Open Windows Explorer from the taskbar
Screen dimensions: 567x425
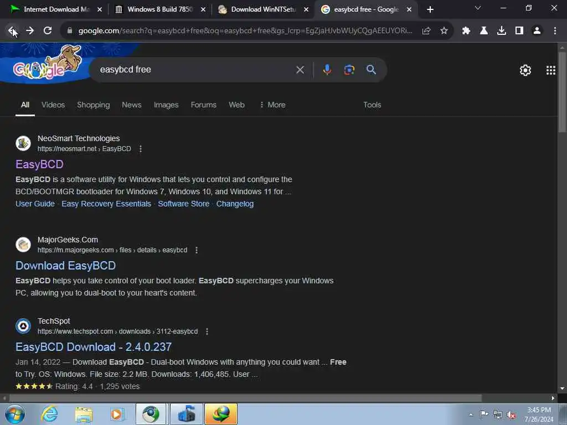[84, 414]
